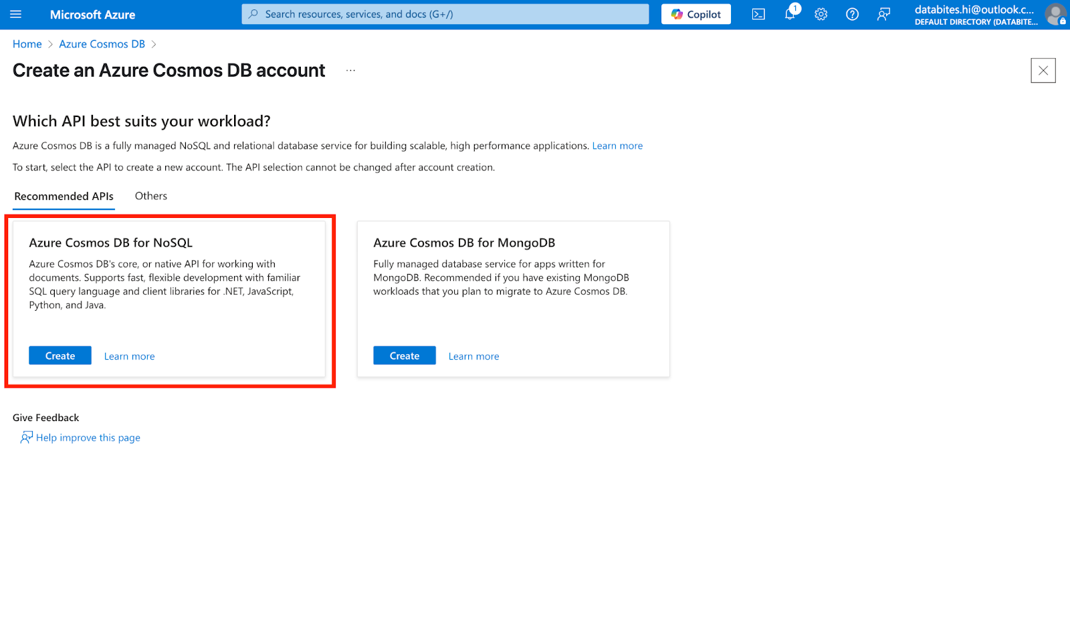
Task: Go to Azure Cosmos DB breadcrumb
Action: [102, 44]
